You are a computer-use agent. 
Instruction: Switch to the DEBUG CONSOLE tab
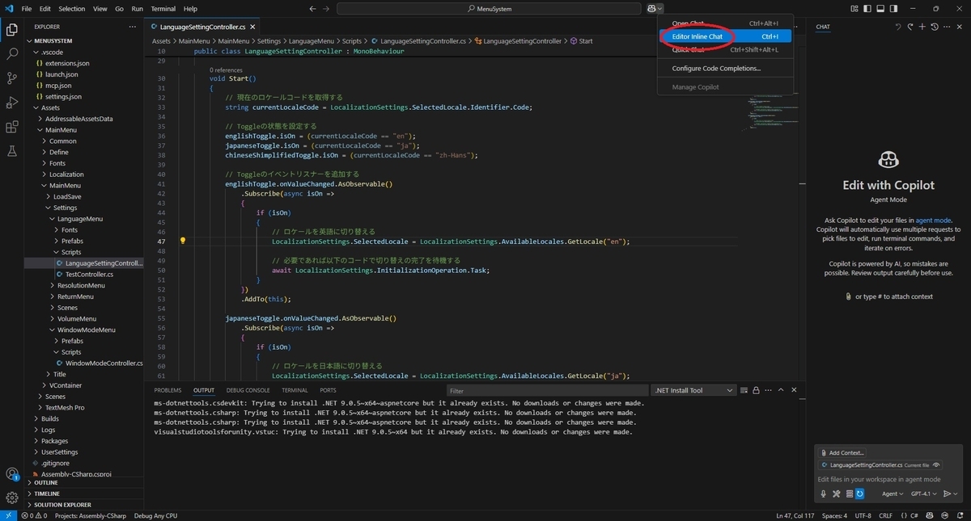(248, 390)
